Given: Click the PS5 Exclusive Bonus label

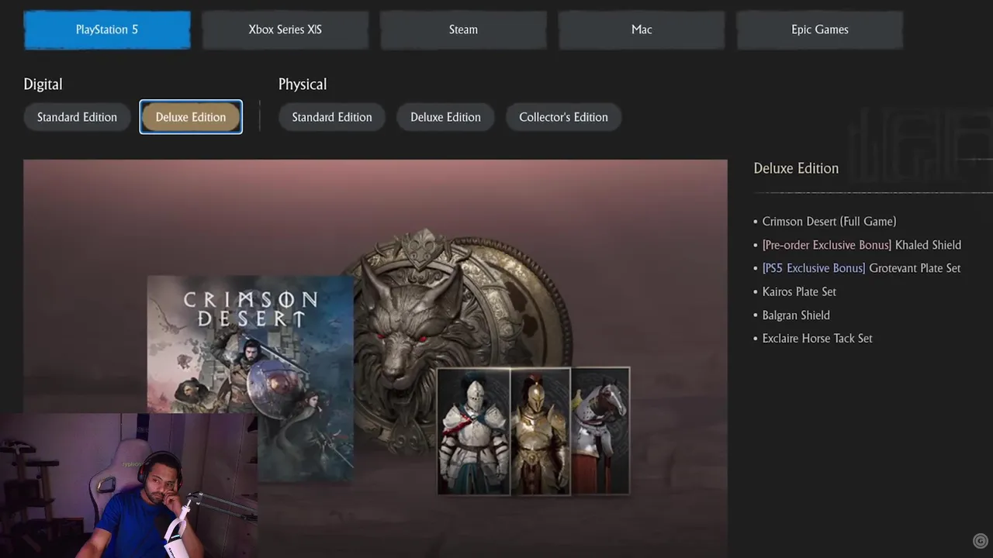Looking at the screenshot, I should pos(814,268).
